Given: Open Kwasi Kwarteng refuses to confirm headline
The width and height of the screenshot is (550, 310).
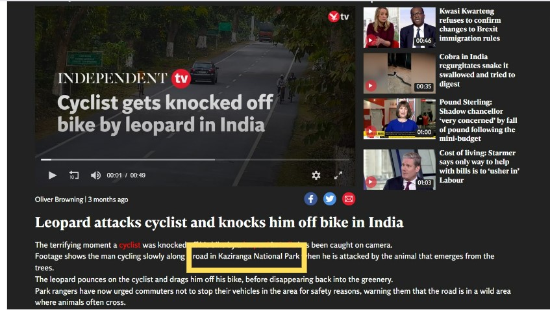Looking at the screenshot, I should pos(470,25).
